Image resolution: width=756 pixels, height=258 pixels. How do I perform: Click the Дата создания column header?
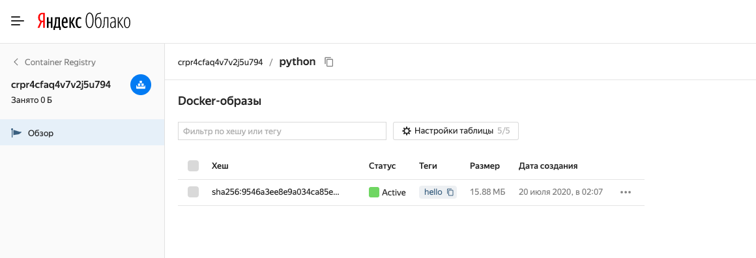click(548, 166)
